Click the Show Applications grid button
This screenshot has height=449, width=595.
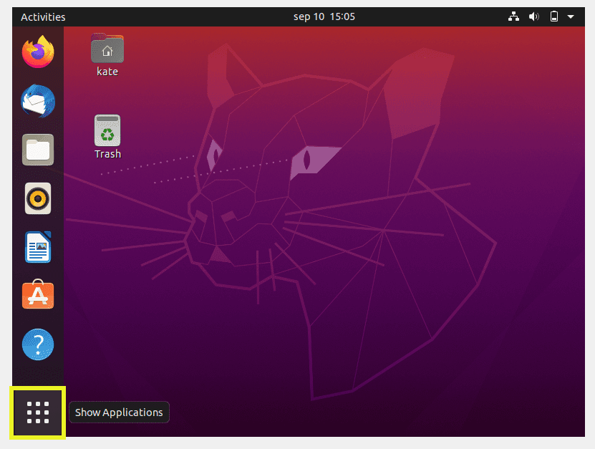click(x=37, y=412)
